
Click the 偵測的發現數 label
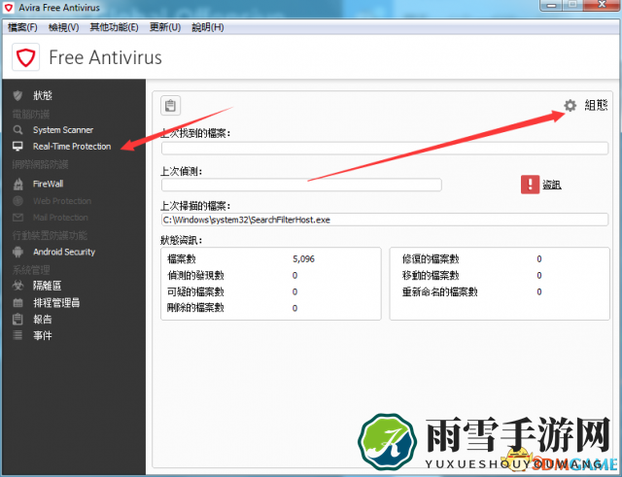195,275
